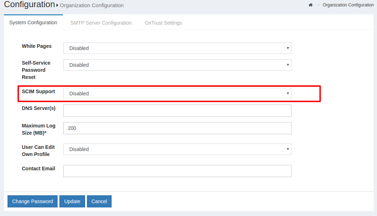Click the Organization Configuration subtitle beside the heading
This screenshot has width=377, height=216.
click(92, 5)
